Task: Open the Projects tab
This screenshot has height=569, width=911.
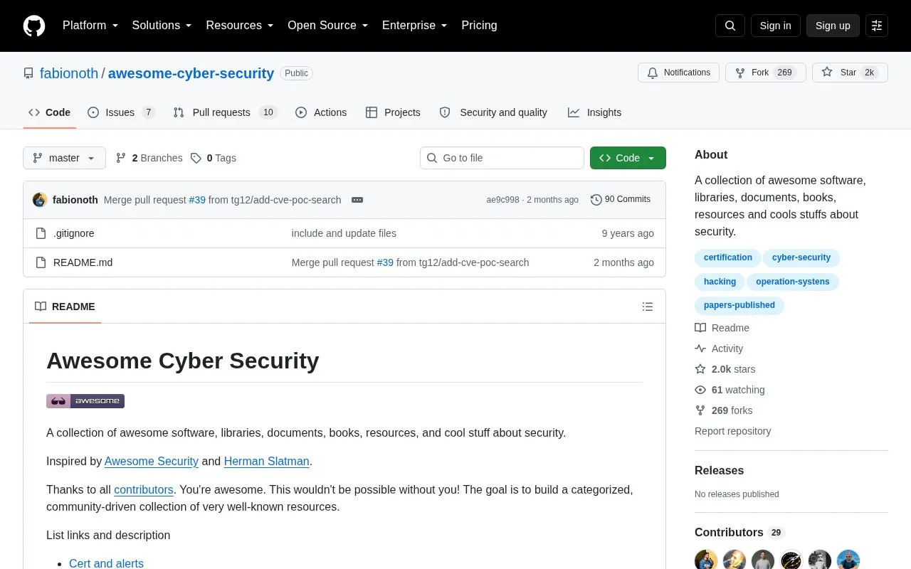Action: tap(393, 112)
